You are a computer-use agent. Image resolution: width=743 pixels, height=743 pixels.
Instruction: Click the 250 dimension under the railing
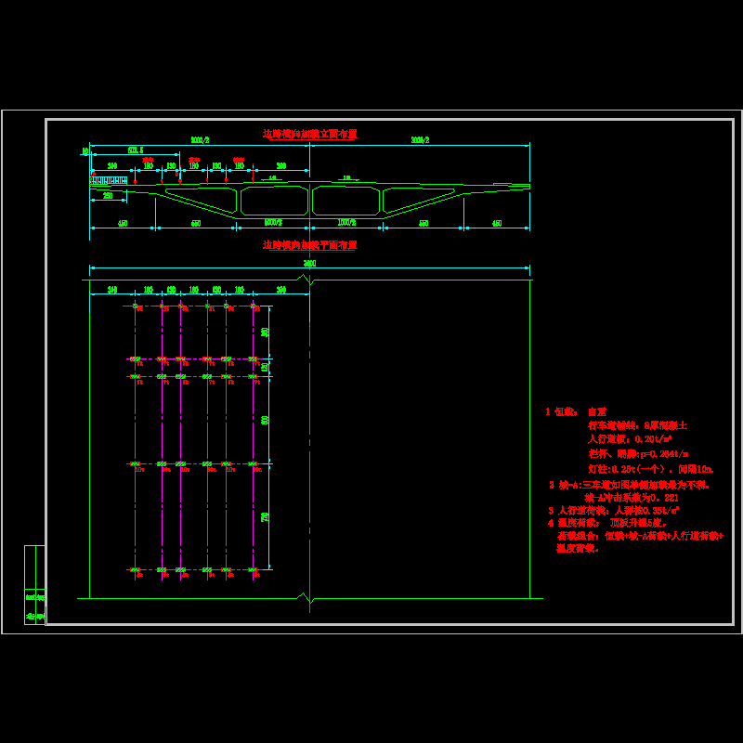pyautogui.click(x=109, y=196)
